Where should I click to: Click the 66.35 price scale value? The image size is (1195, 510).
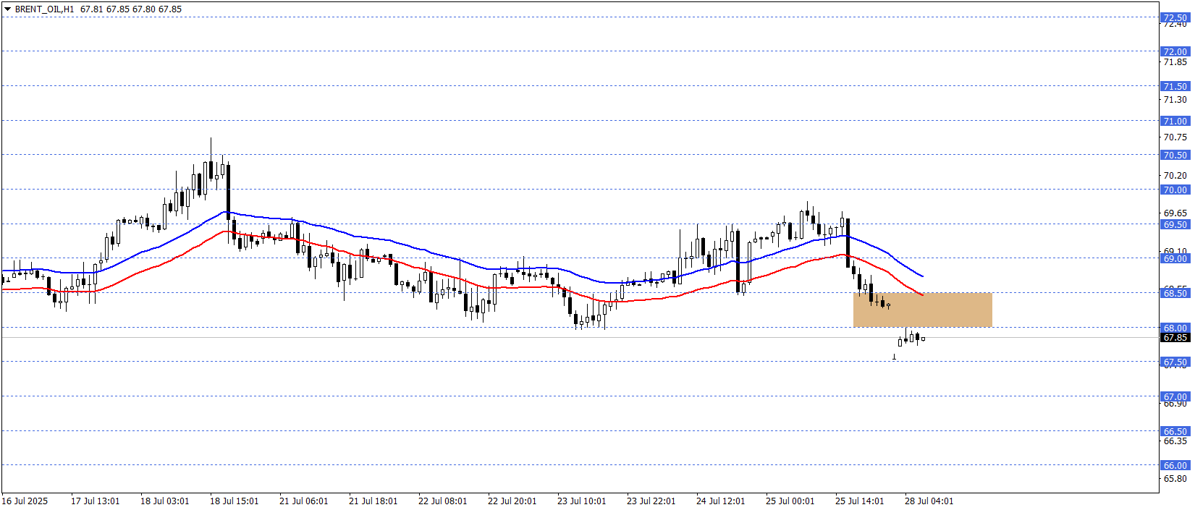1175,441
